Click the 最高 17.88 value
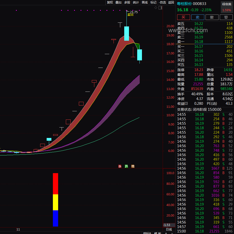The width and height of the screenshot is (234, 234). [x=199, y=75]
